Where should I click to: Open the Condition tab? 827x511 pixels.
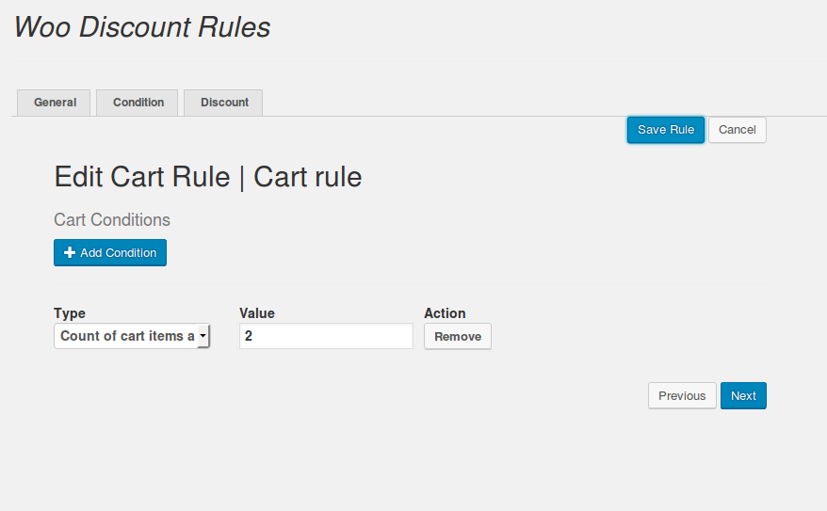[x=138, y=103]
